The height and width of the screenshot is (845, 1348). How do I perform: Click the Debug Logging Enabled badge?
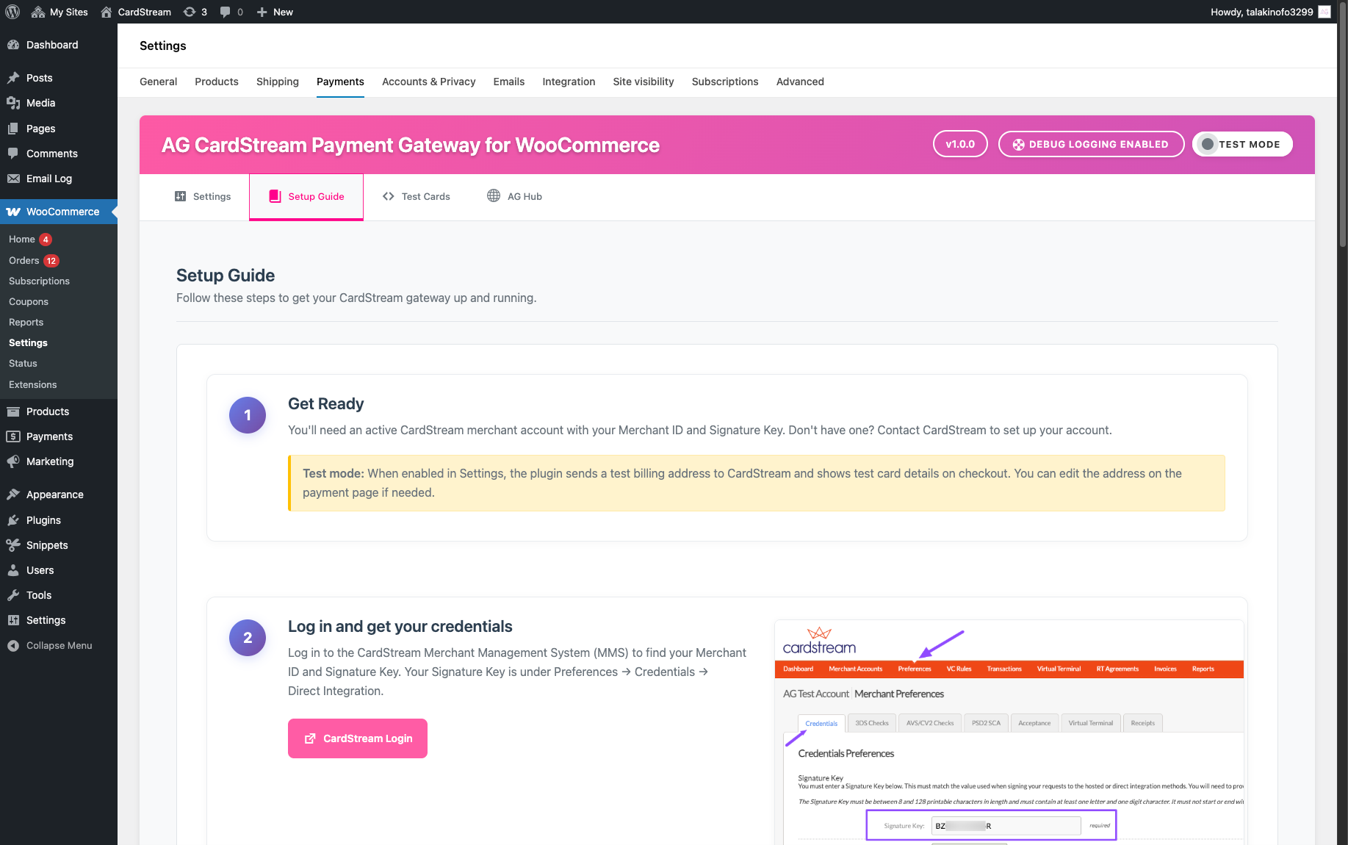(x=1090, y=144)
